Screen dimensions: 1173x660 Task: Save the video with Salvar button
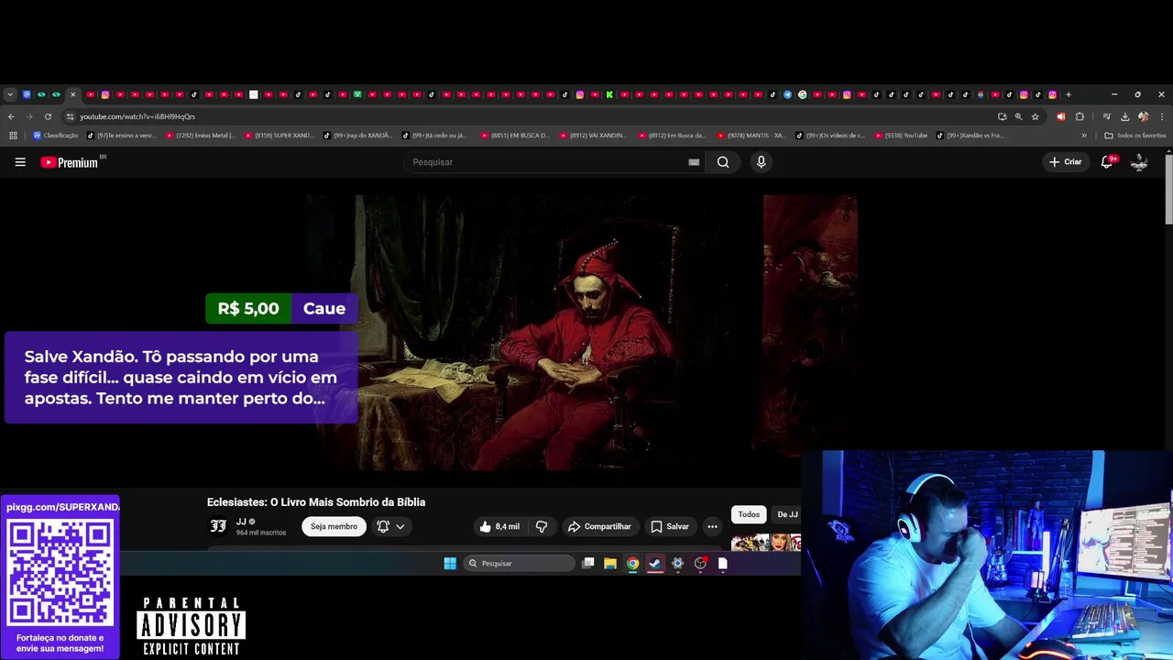670,526
